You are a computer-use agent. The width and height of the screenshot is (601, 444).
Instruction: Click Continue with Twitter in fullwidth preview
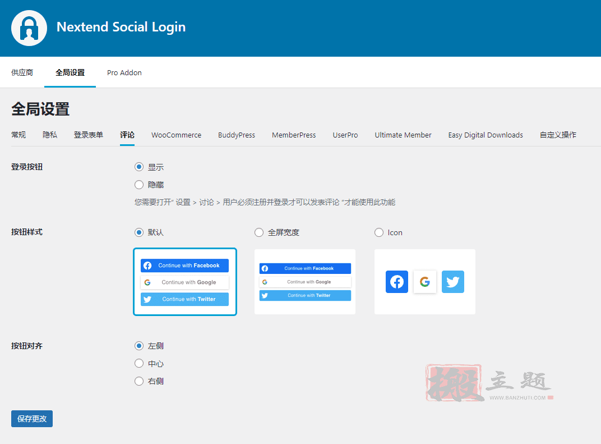305,295
